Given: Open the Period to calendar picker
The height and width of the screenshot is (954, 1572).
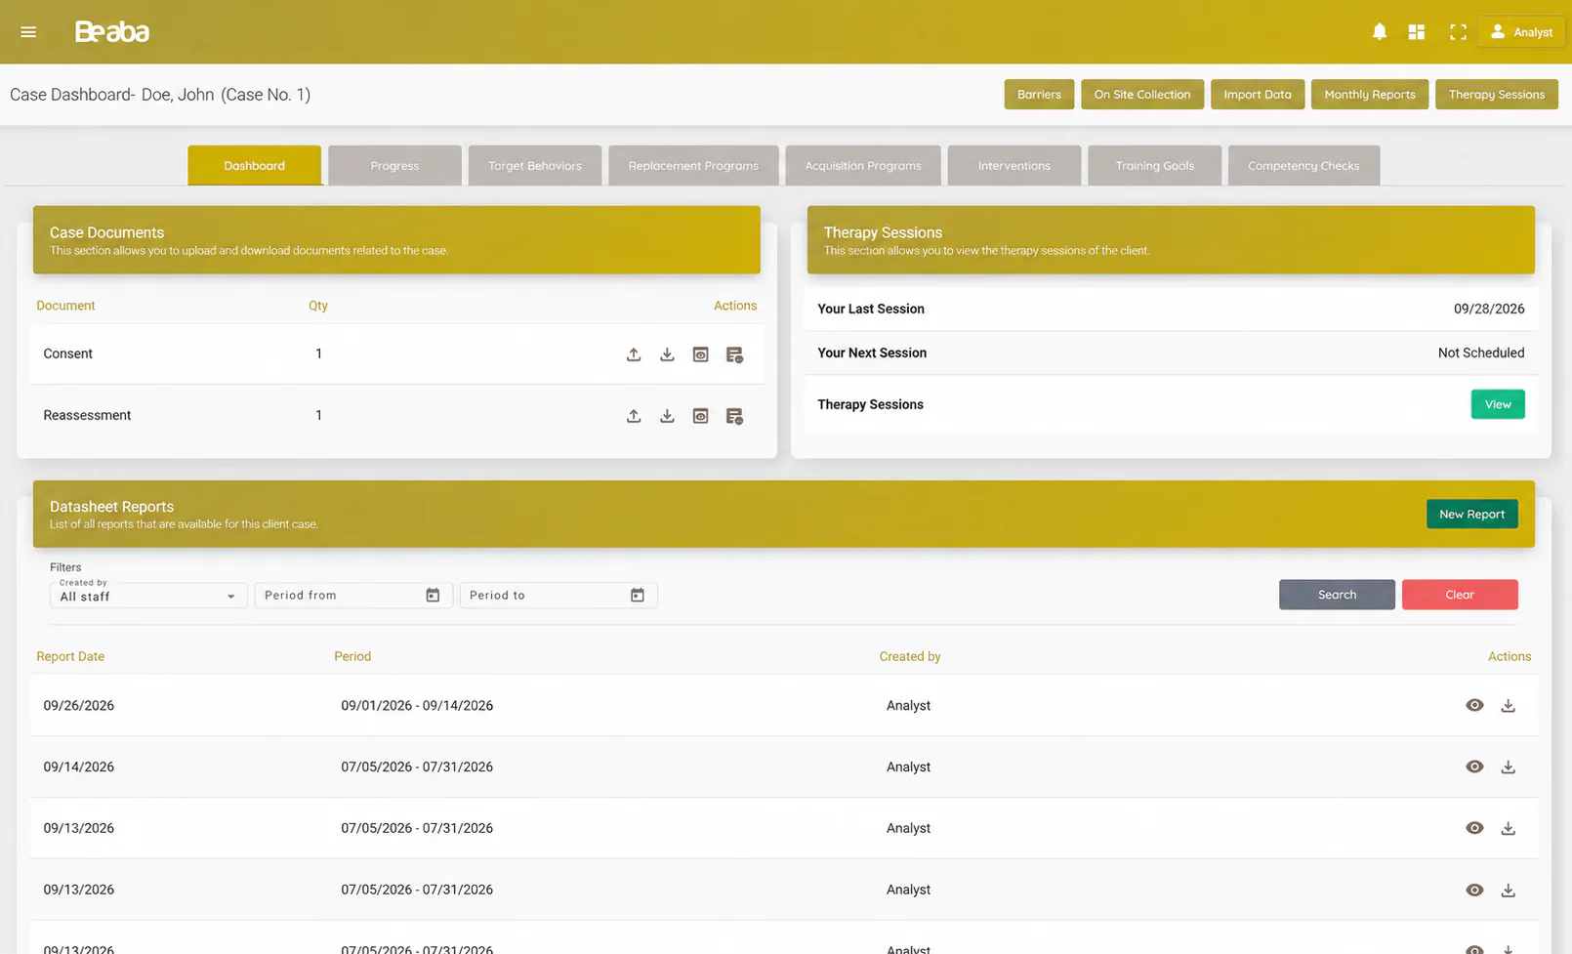Looking at the screenshot, I should [638, 595].
